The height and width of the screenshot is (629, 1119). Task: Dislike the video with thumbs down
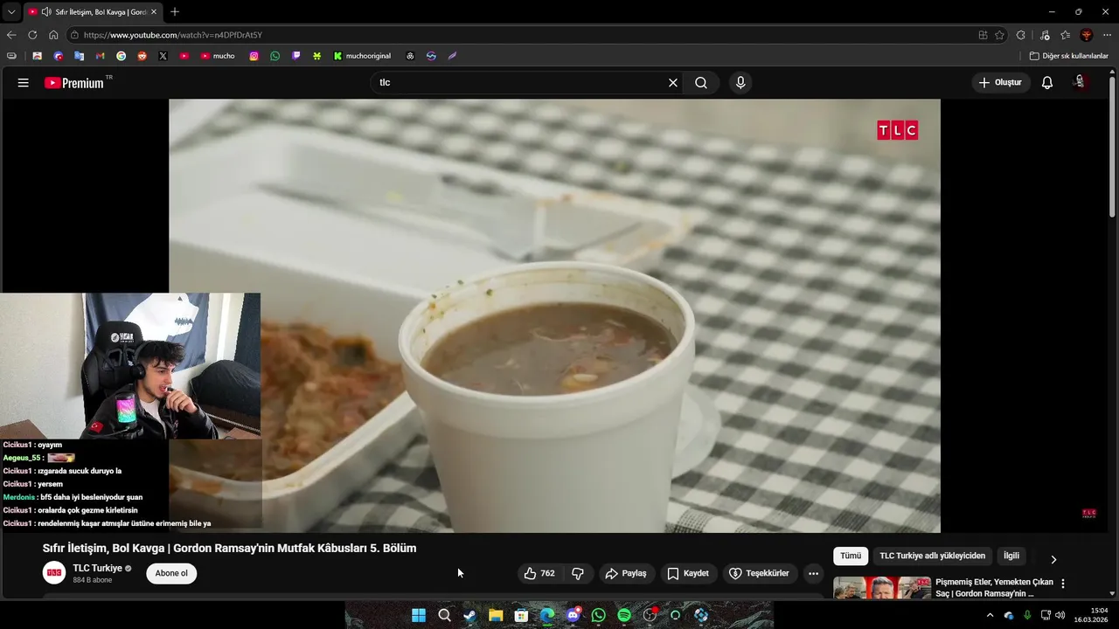point(578,574)
